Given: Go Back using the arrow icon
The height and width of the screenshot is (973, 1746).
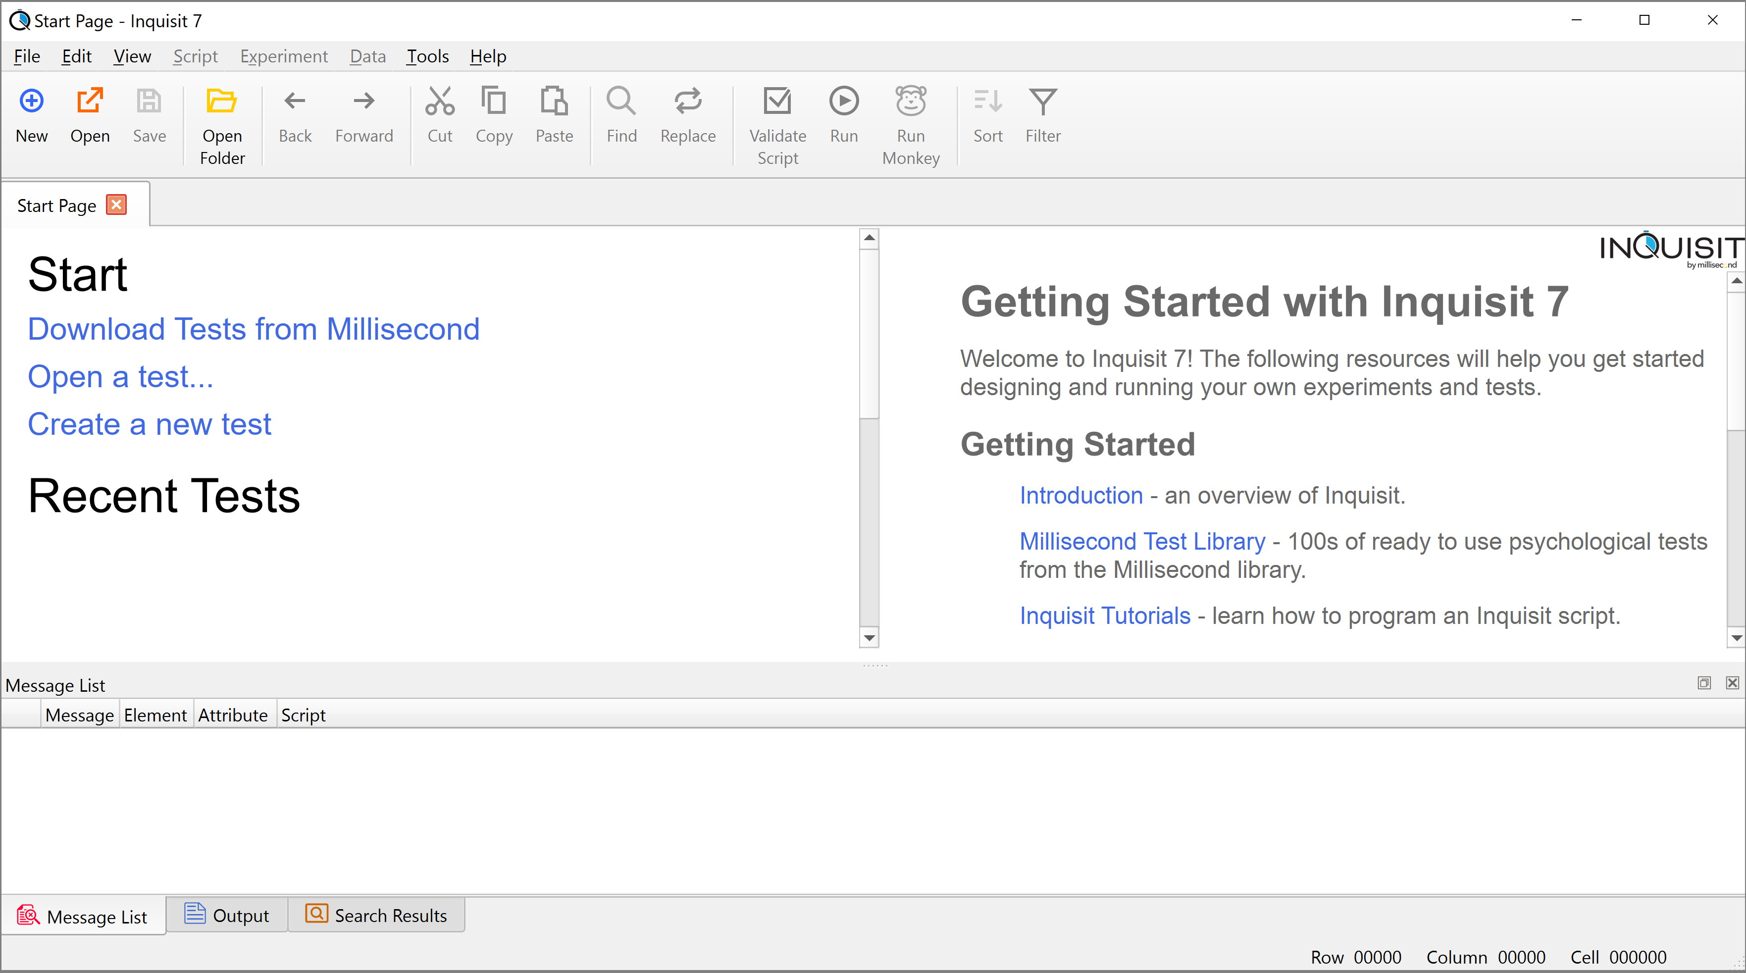Looking at the screenshot, I should coord(295,102).
